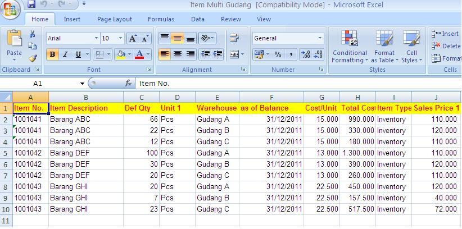Click Insert cells button
462x229 pixels.
pyautogui.click(x=446, y=34)
